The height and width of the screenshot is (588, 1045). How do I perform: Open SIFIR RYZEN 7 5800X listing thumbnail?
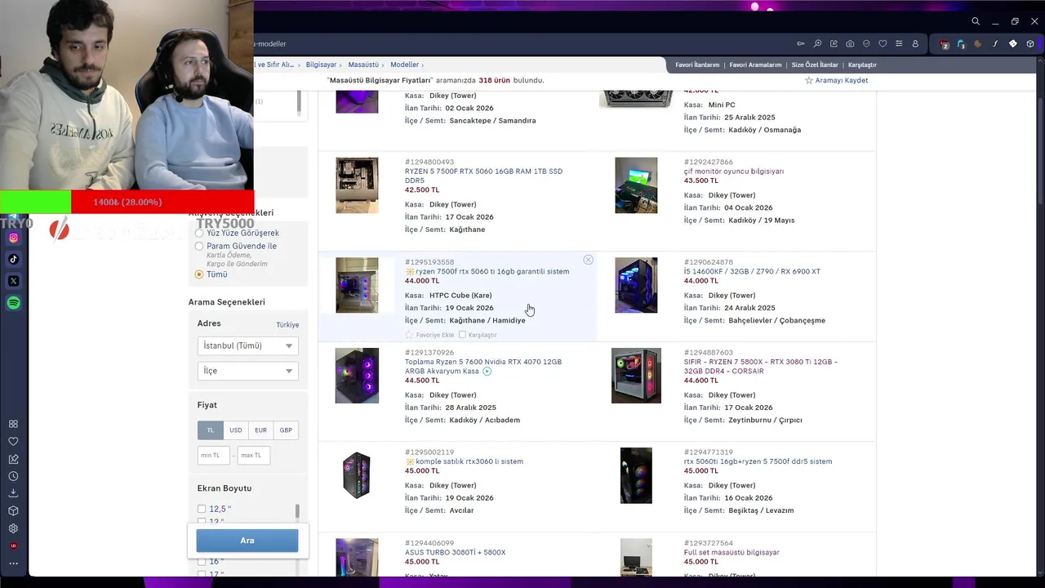[636, 376]
